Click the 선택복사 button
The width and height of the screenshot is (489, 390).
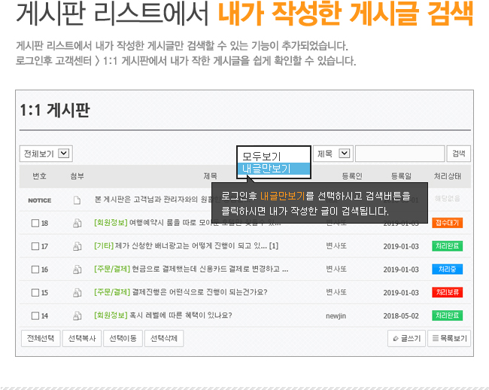pyautogui.click(x=82, y=338)
